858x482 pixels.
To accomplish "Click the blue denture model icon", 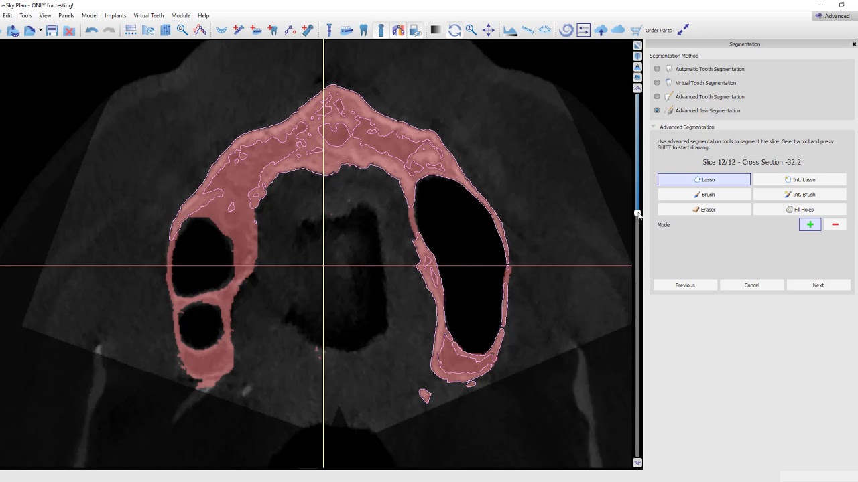I will pyautogui.click(x=347, y=30).
